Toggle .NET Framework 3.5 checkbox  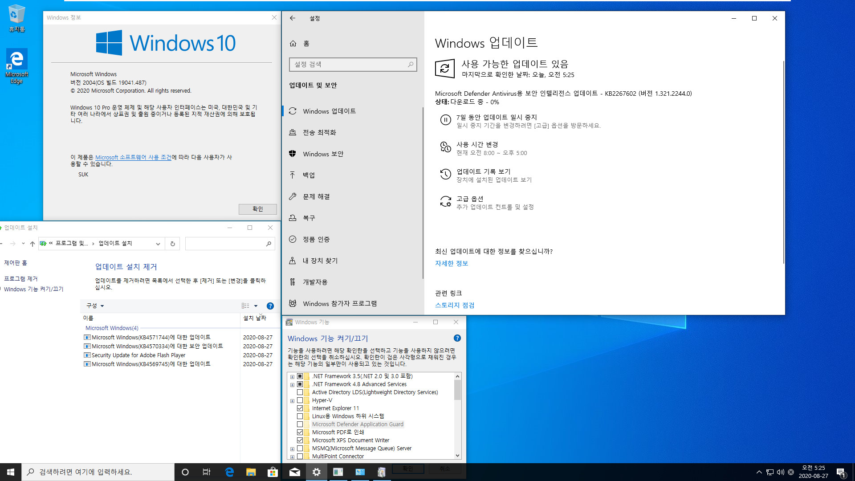coord(300,376)
